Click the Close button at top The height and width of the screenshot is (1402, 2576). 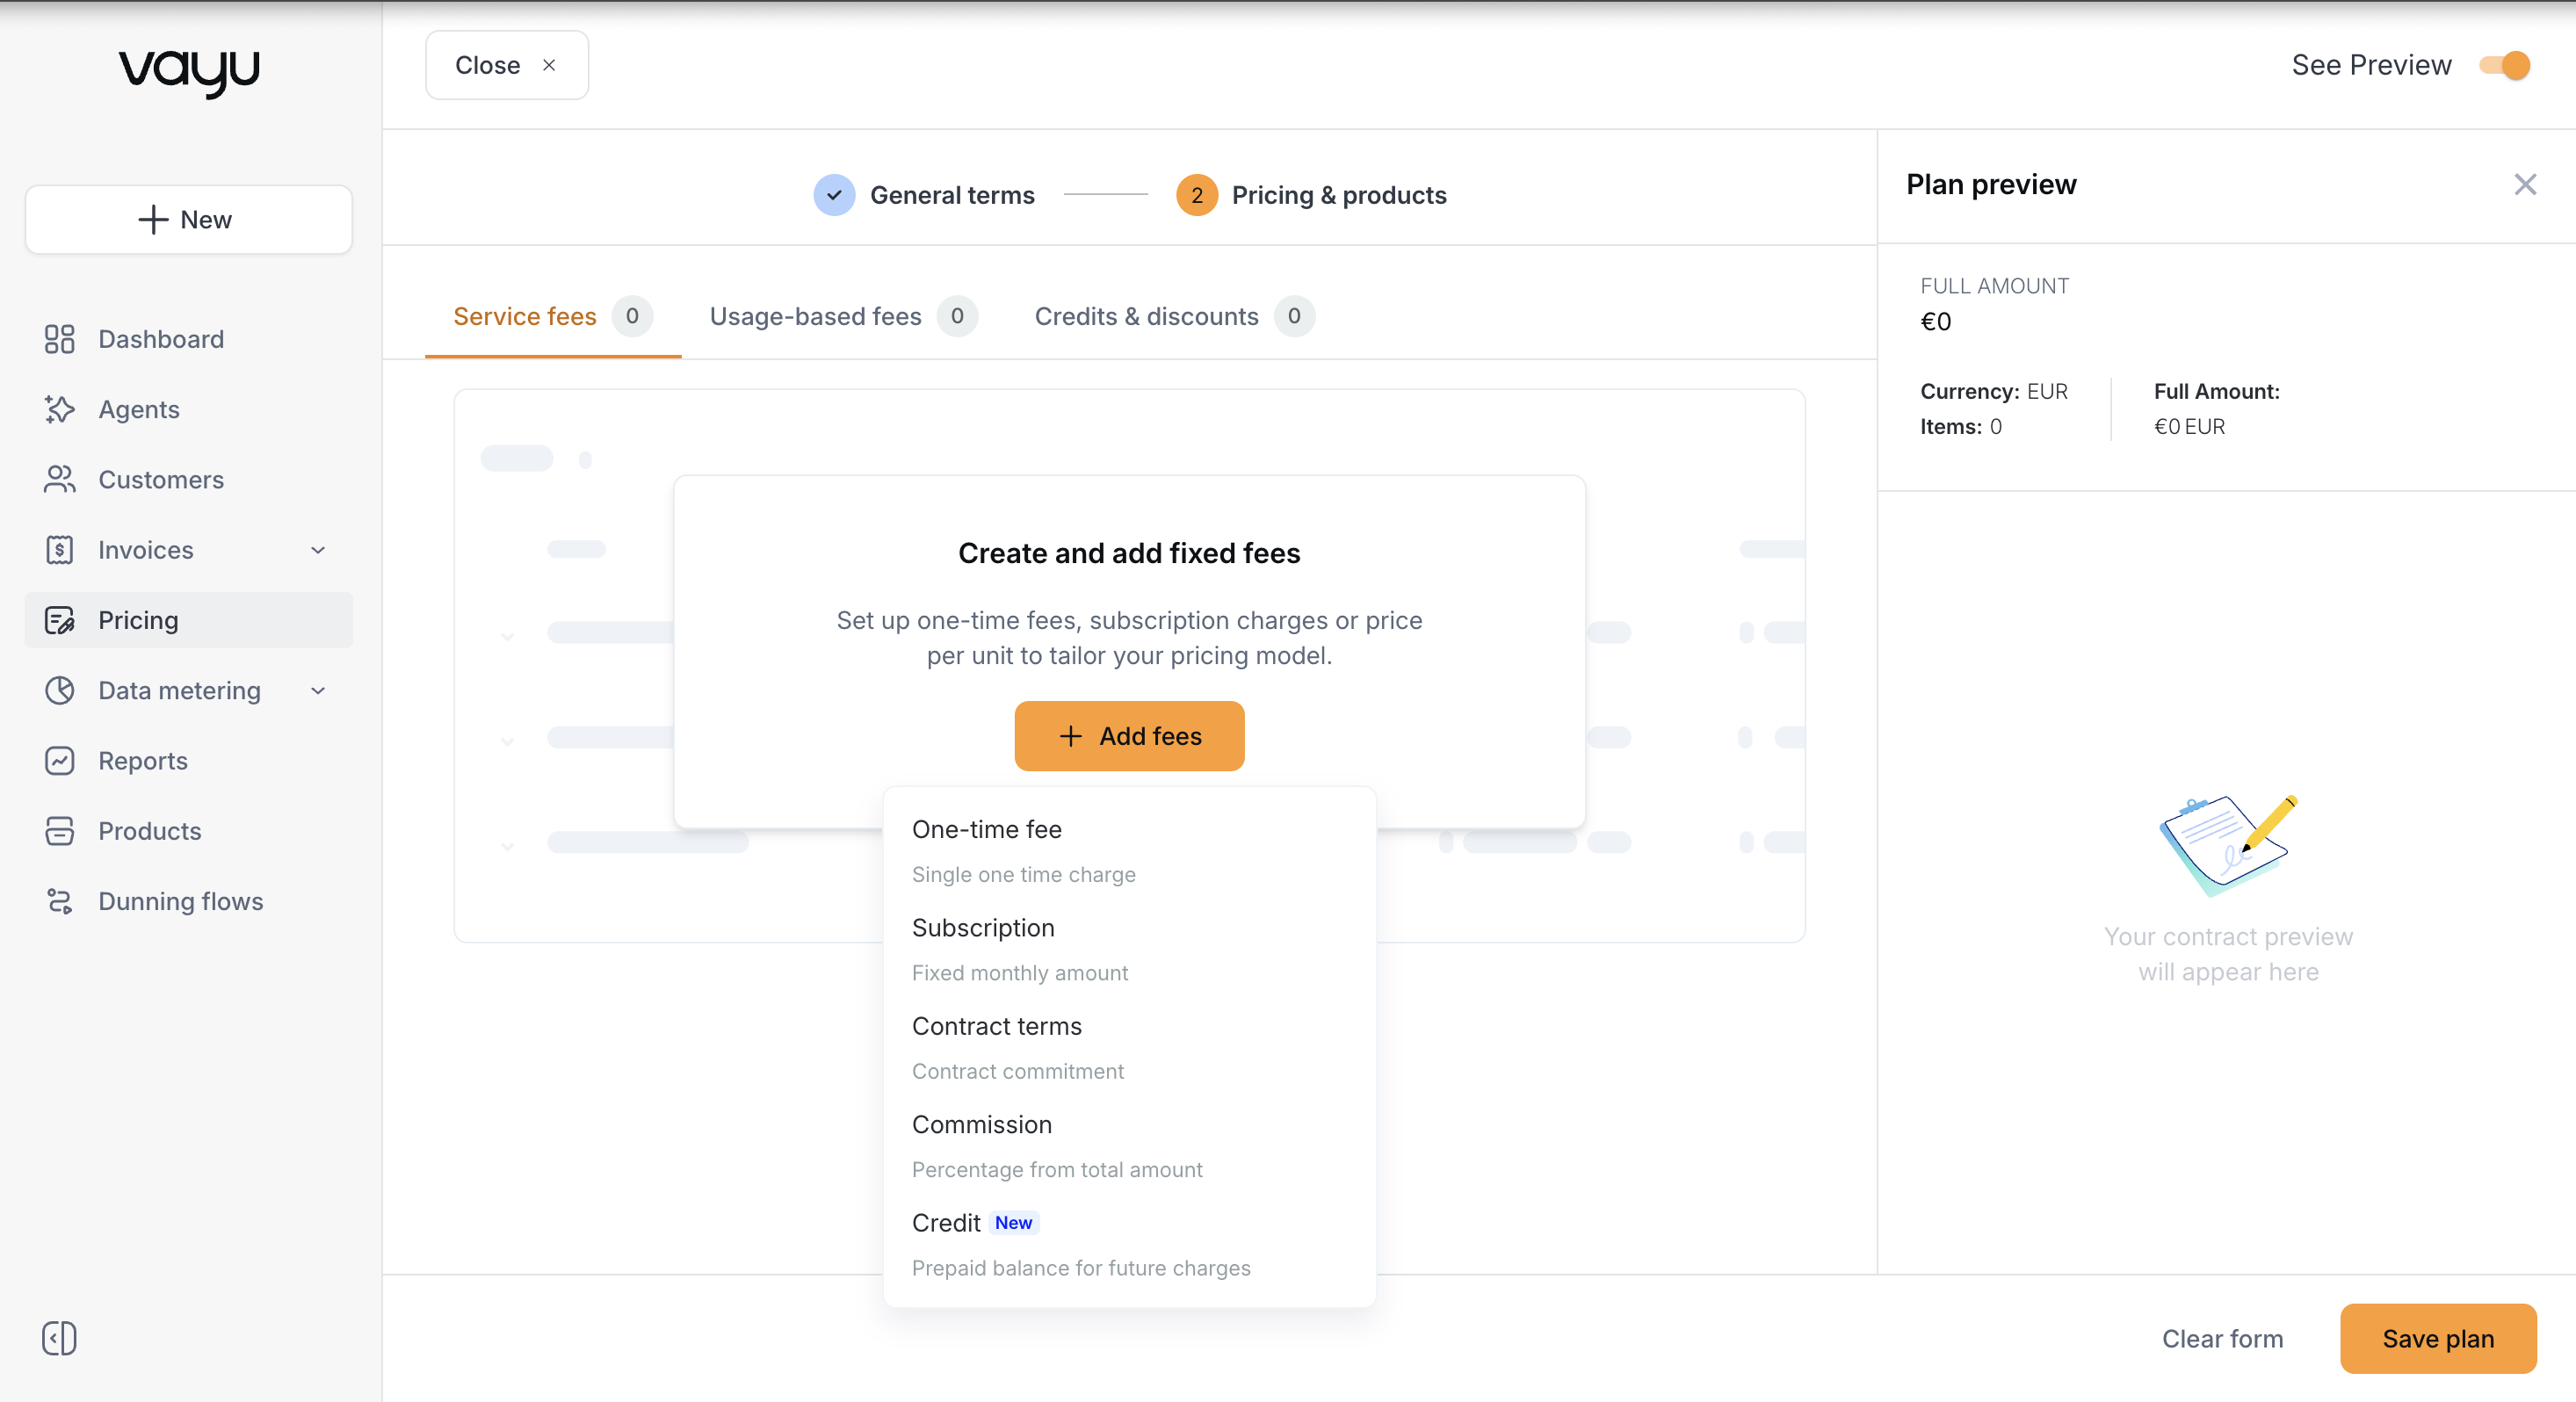click(x=507, y=65)
